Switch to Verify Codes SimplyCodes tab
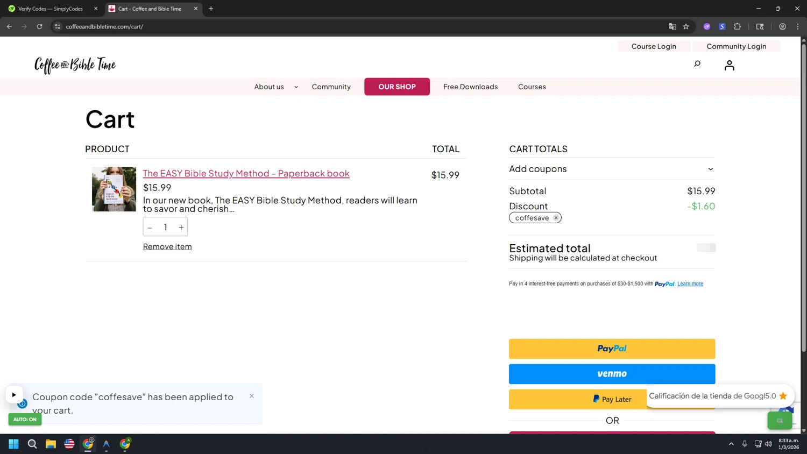This screenshot has height=454, width=807. click(x=50, y=9)
